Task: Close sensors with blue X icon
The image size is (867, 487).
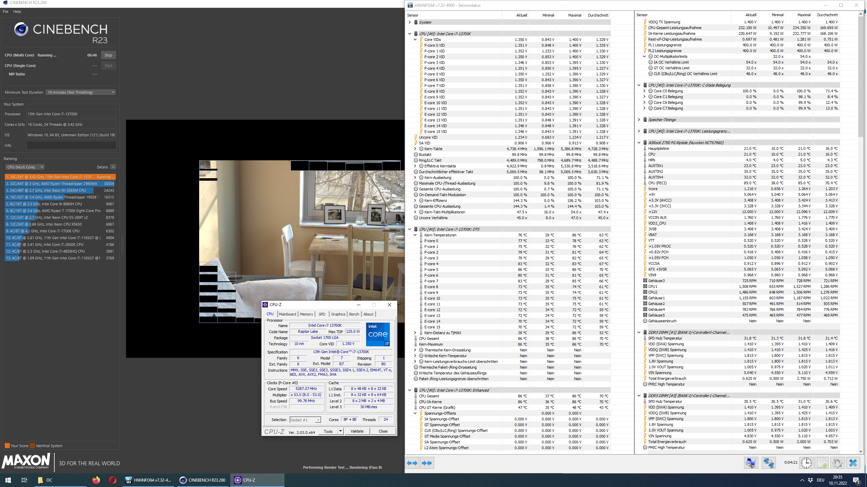Action: pos(853,463)
